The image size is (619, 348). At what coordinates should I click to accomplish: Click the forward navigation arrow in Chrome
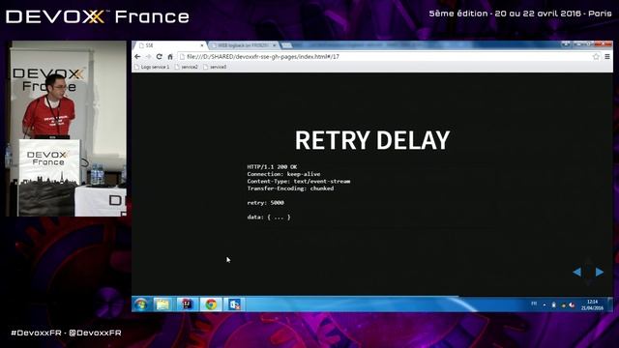coord(148,57)
